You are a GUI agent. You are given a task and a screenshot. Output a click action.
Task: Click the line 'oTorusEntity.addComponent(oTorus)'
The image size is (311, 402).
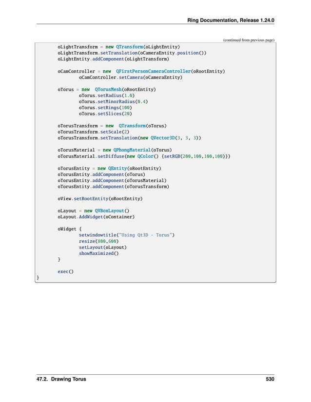pyautogui.click(x=101, y=174)
